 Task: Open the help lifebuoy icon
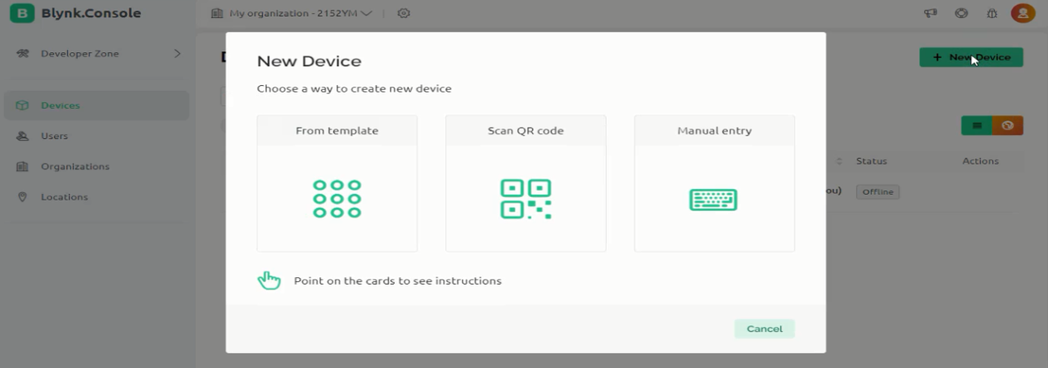point(961,13)
